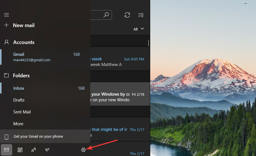Switch to Mail view icon
Screen dimensions: 256x156
coord(7,150)
